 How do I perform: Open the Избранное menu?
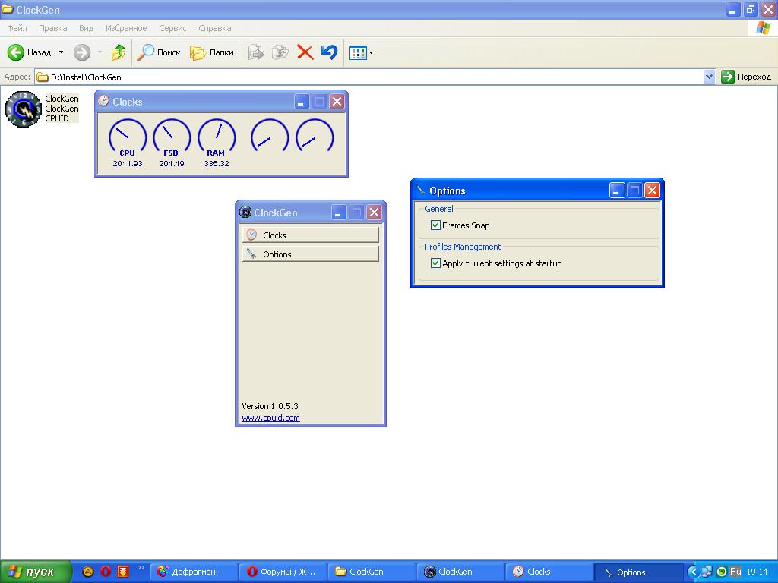click(126, 28)
